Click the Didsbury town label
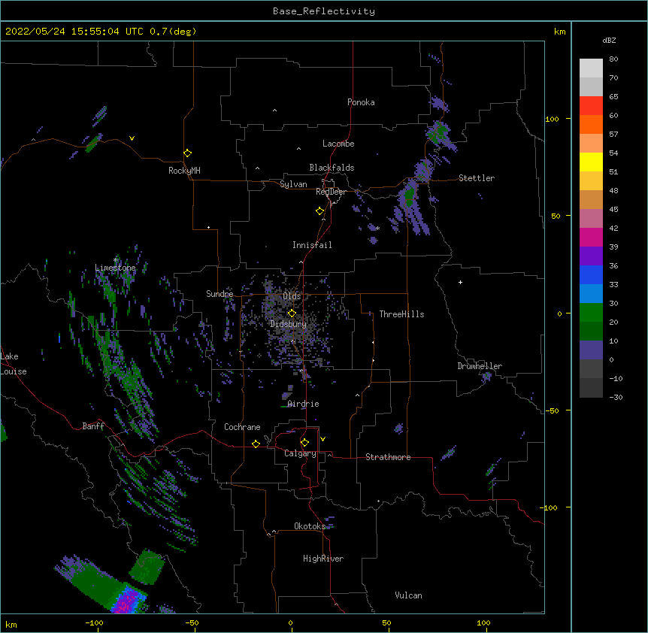Viewport: 648px width, 633px height. point(289,324)
